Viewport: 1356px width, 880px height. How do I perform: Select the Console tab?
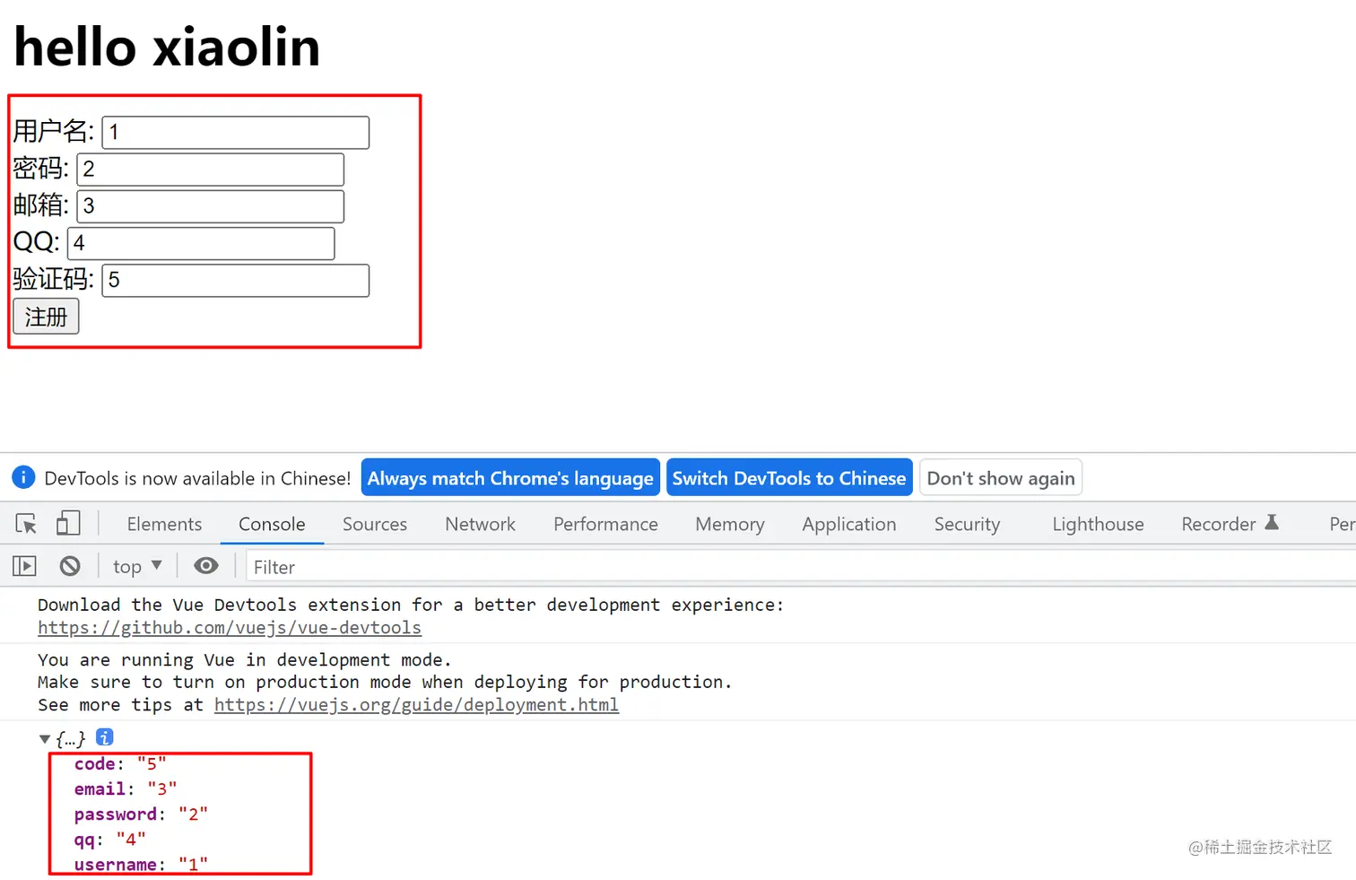coord(272,524)
